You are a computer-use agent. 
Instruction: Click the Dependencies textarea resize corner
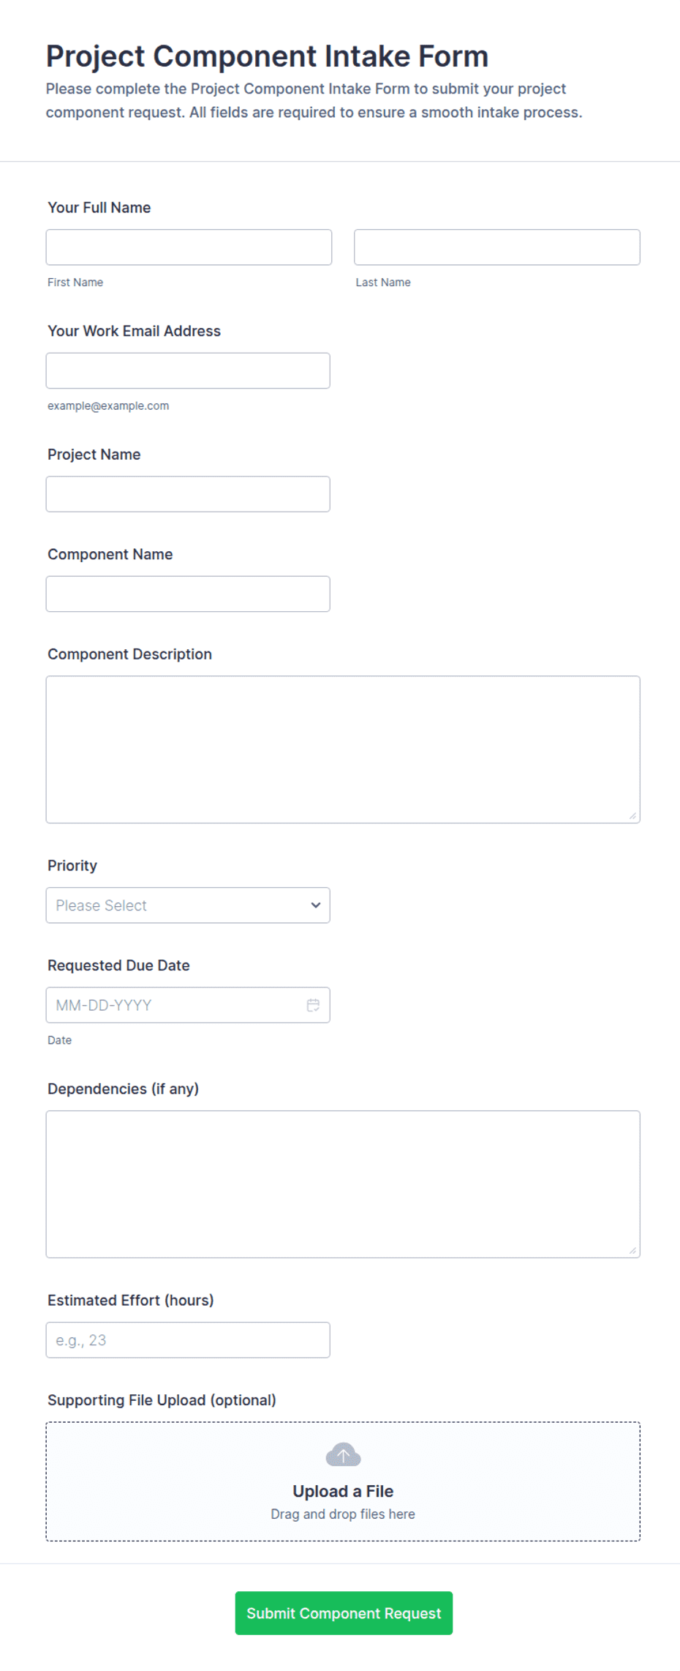pyautogui.click(x=632, y=1250)
